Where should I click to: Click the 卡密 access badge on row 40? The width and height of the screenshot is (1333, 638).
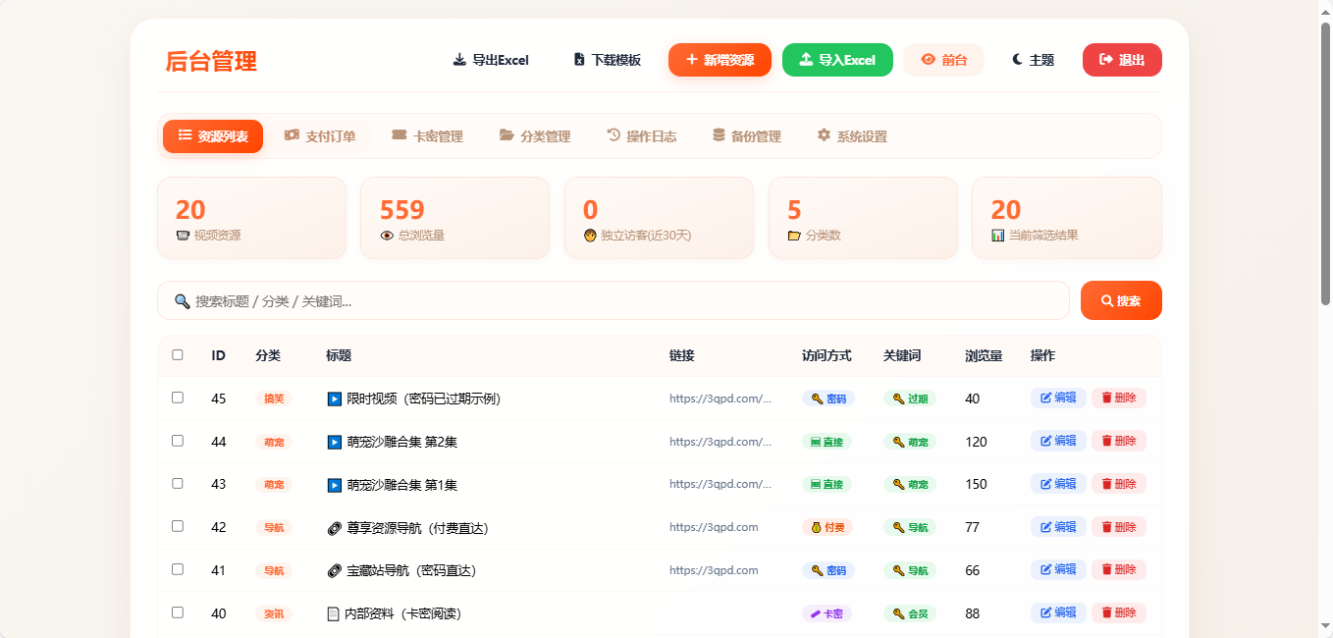pyautogui.click(x=826, y=613)
